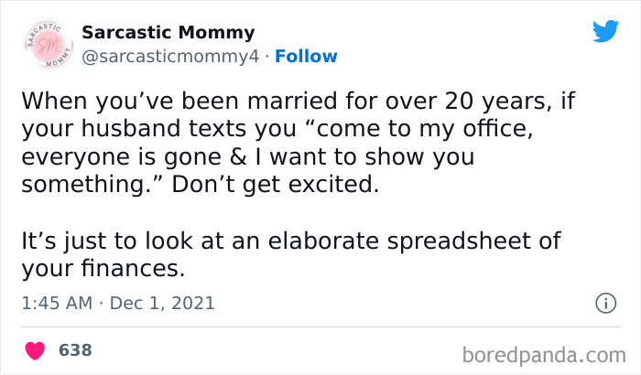Open the tweet info circle icon
Image resolution: width=641 pixels, height=375 pixels.
point(604,303)
